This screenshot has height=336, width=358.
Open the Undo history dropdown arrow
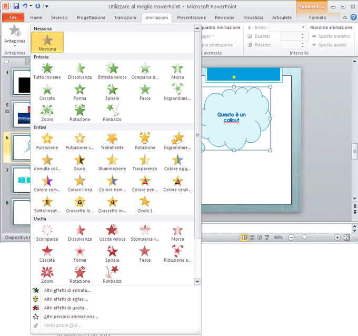pyautogui.click(x=31, y=6)
